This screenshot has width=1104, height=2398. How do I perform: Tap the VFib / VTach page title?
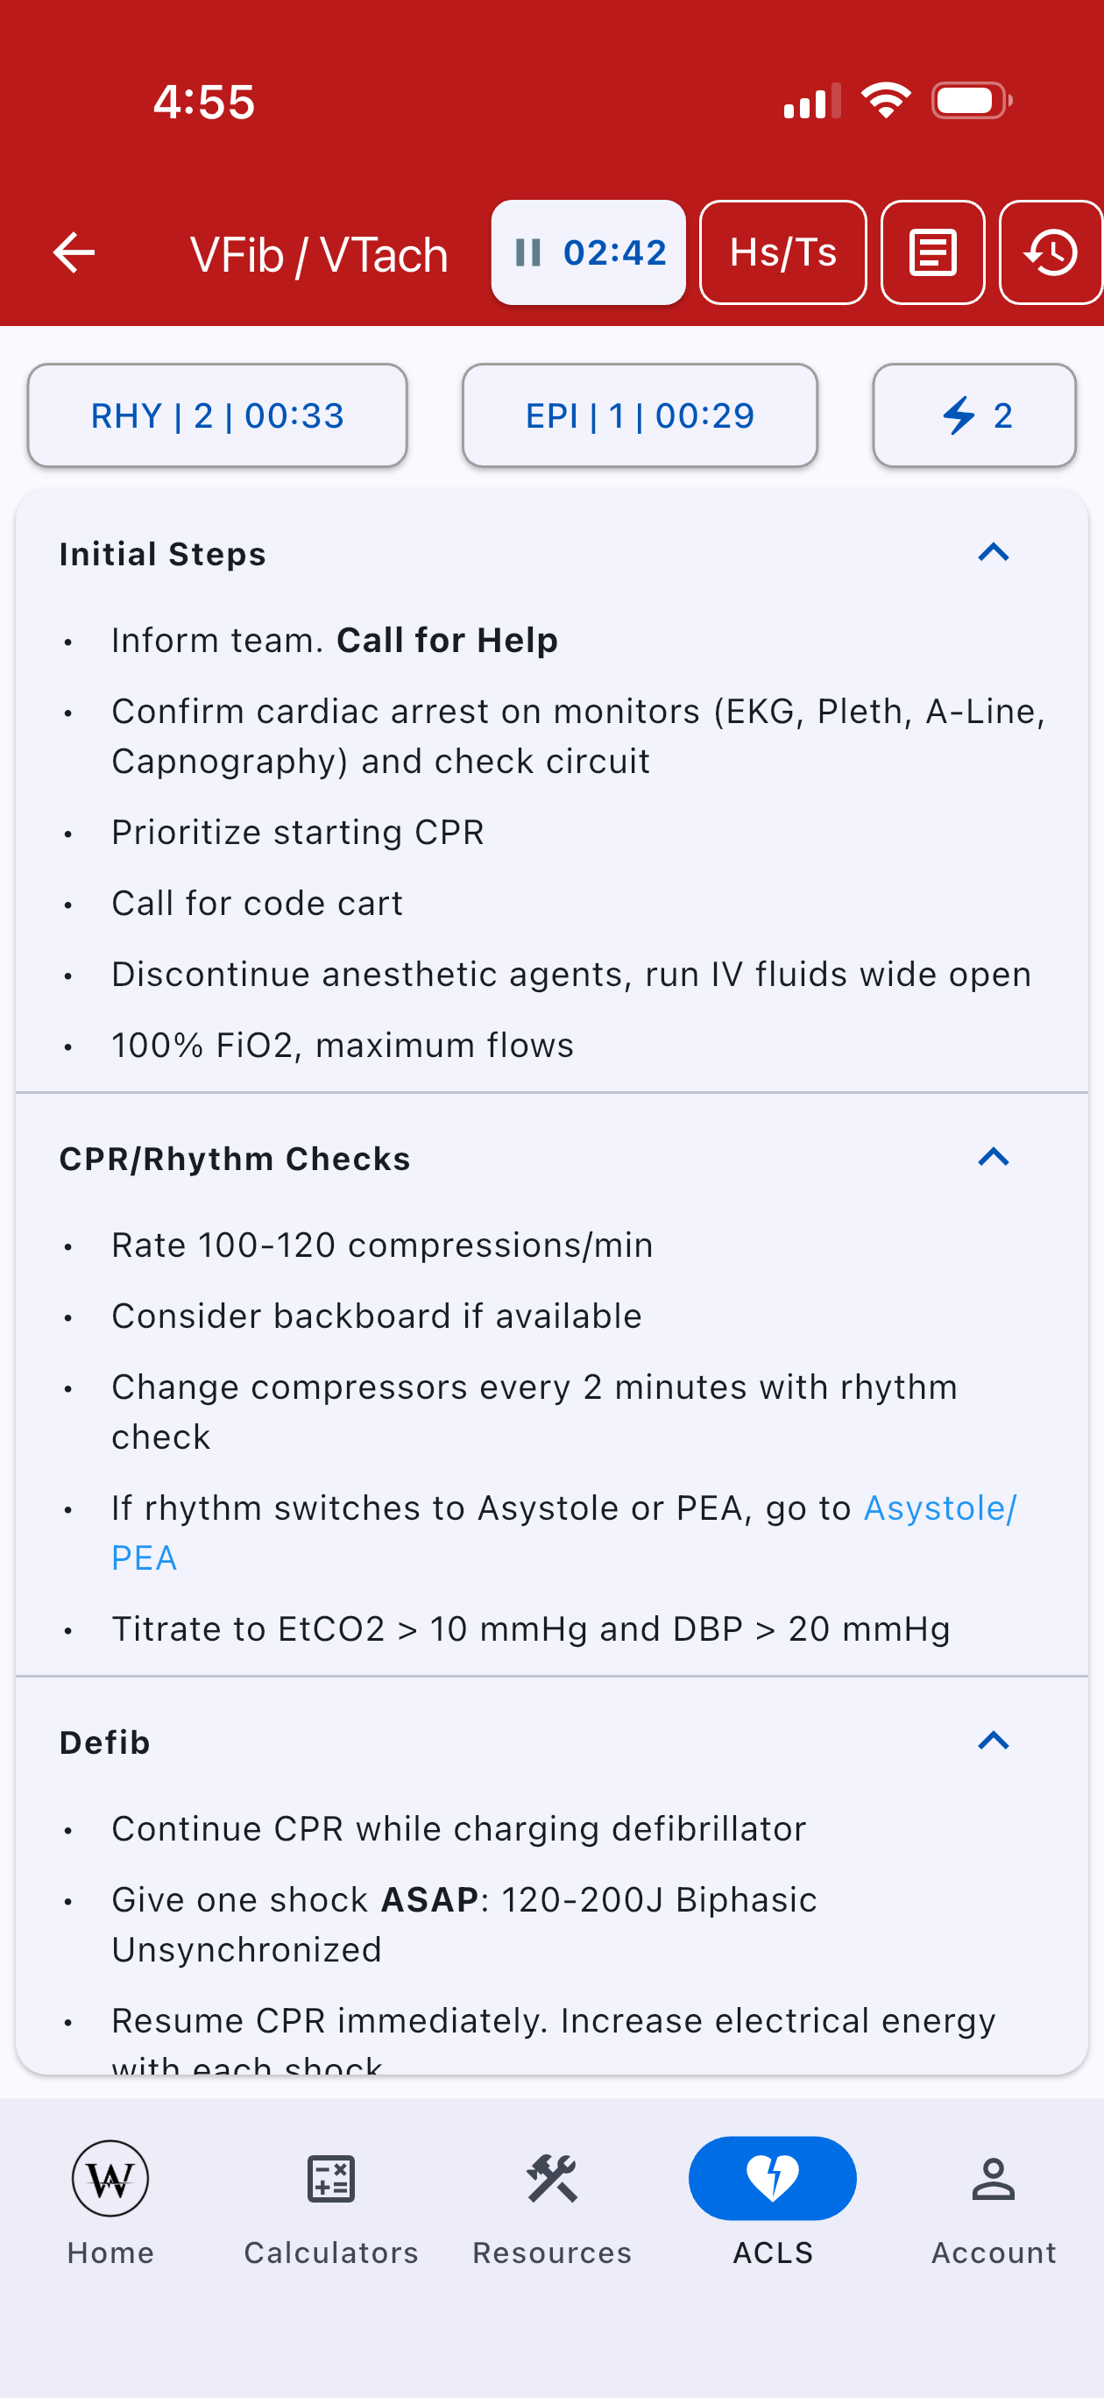(318, 254)
